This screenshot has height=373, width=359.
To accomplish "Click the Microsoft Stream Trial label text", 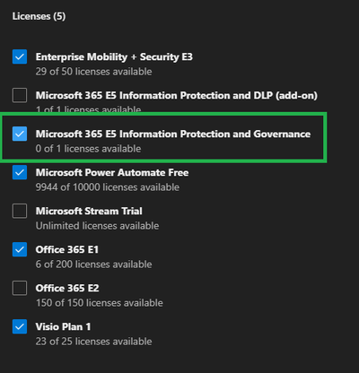I will tap(89, 211).
